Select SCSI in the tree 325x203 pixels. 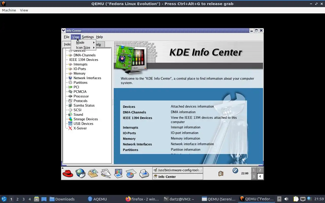coord(77,110)
